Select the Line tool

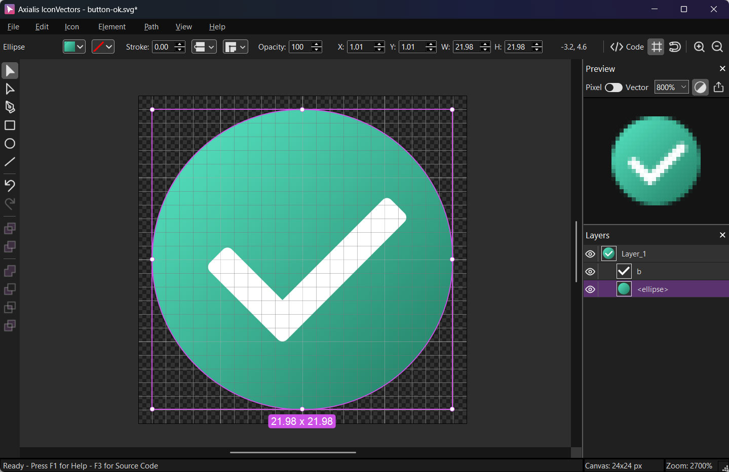point(10,162)
